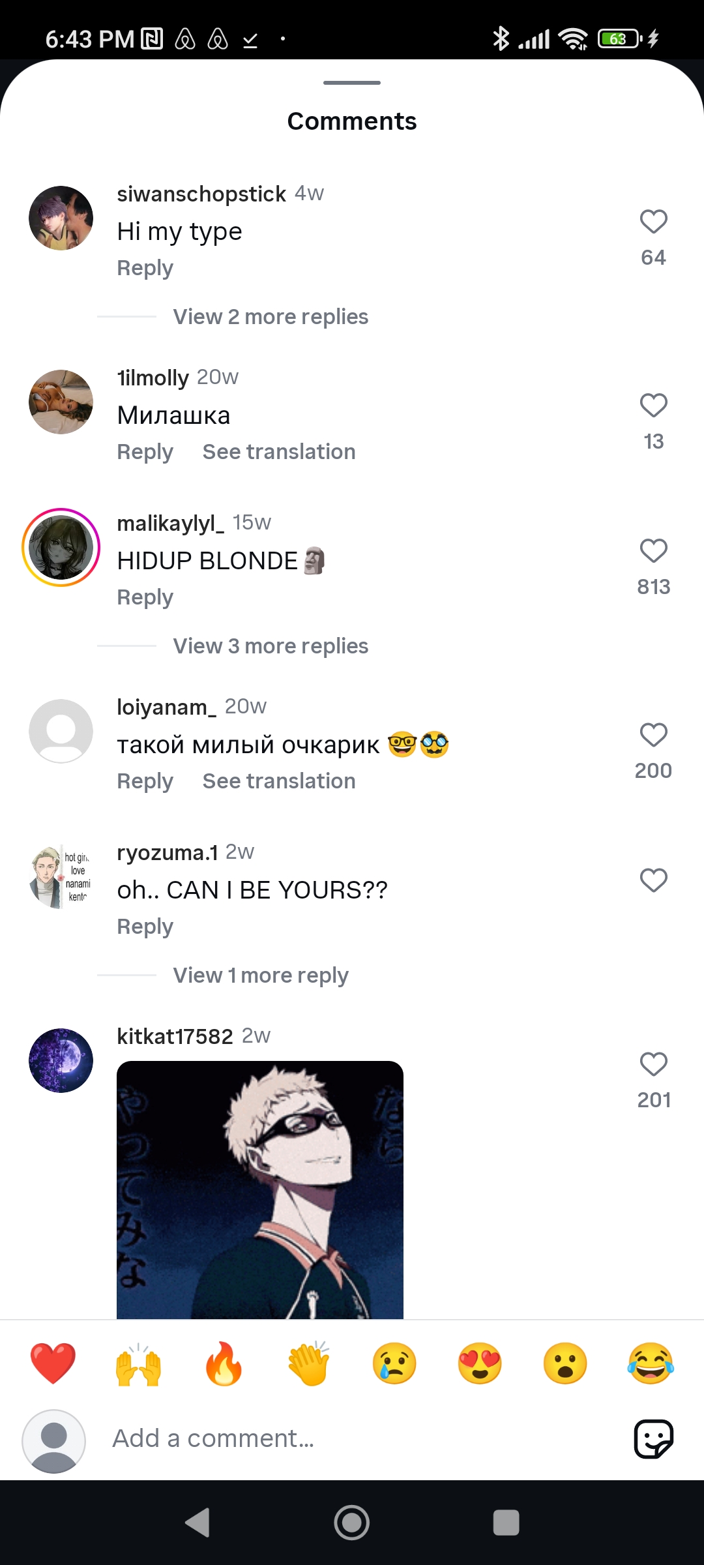The image size is (704, 1565).
Task: Expand "View 2 more replies"
Action: point(271,317)
